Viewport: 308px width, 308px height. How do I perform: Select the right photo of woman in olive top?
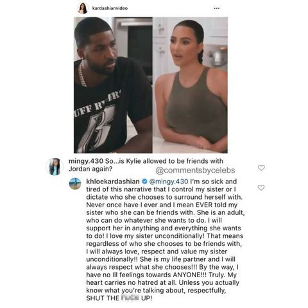pyautogui.click(x=190, y=85)
